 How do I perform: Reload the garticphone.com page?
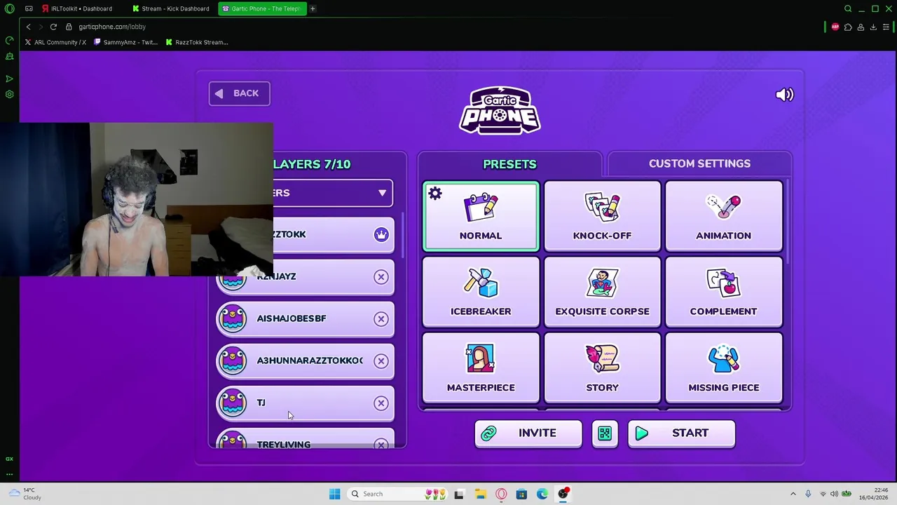coord(53,27)
